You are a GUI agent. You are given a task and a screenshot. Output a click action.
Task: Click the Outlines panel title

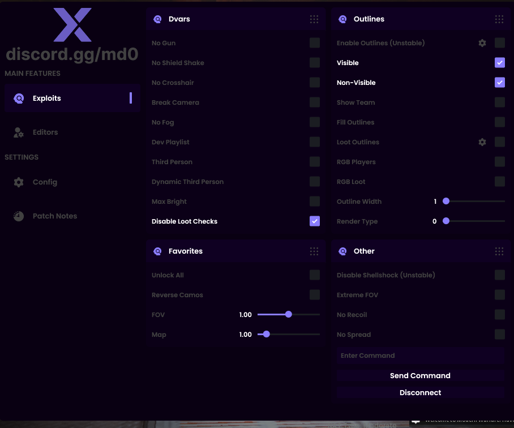click(x=369, y=19)
